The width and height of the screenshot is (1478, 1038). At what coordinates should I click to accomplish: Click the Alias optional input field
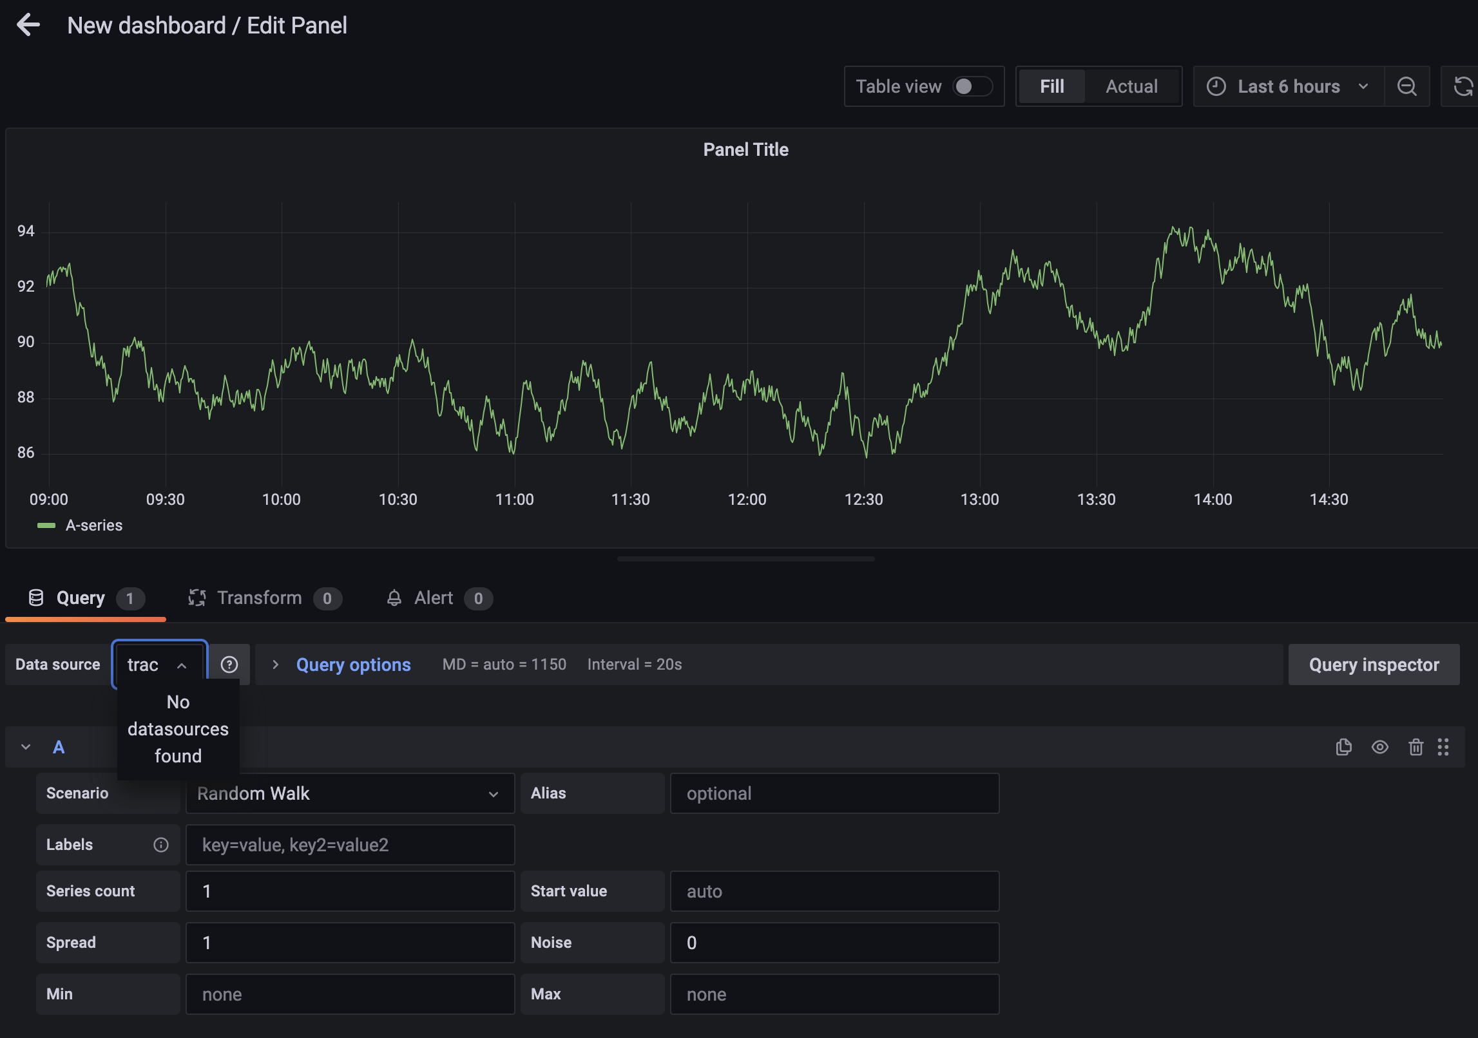click(834, 793)
